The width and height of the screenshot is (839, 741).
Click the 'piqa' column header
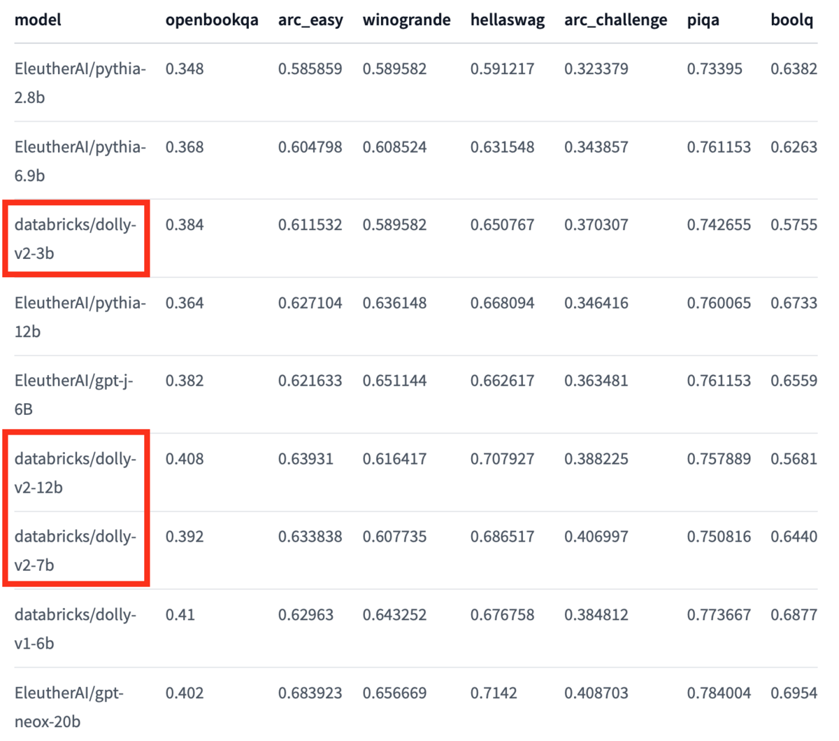coord(703,20)
